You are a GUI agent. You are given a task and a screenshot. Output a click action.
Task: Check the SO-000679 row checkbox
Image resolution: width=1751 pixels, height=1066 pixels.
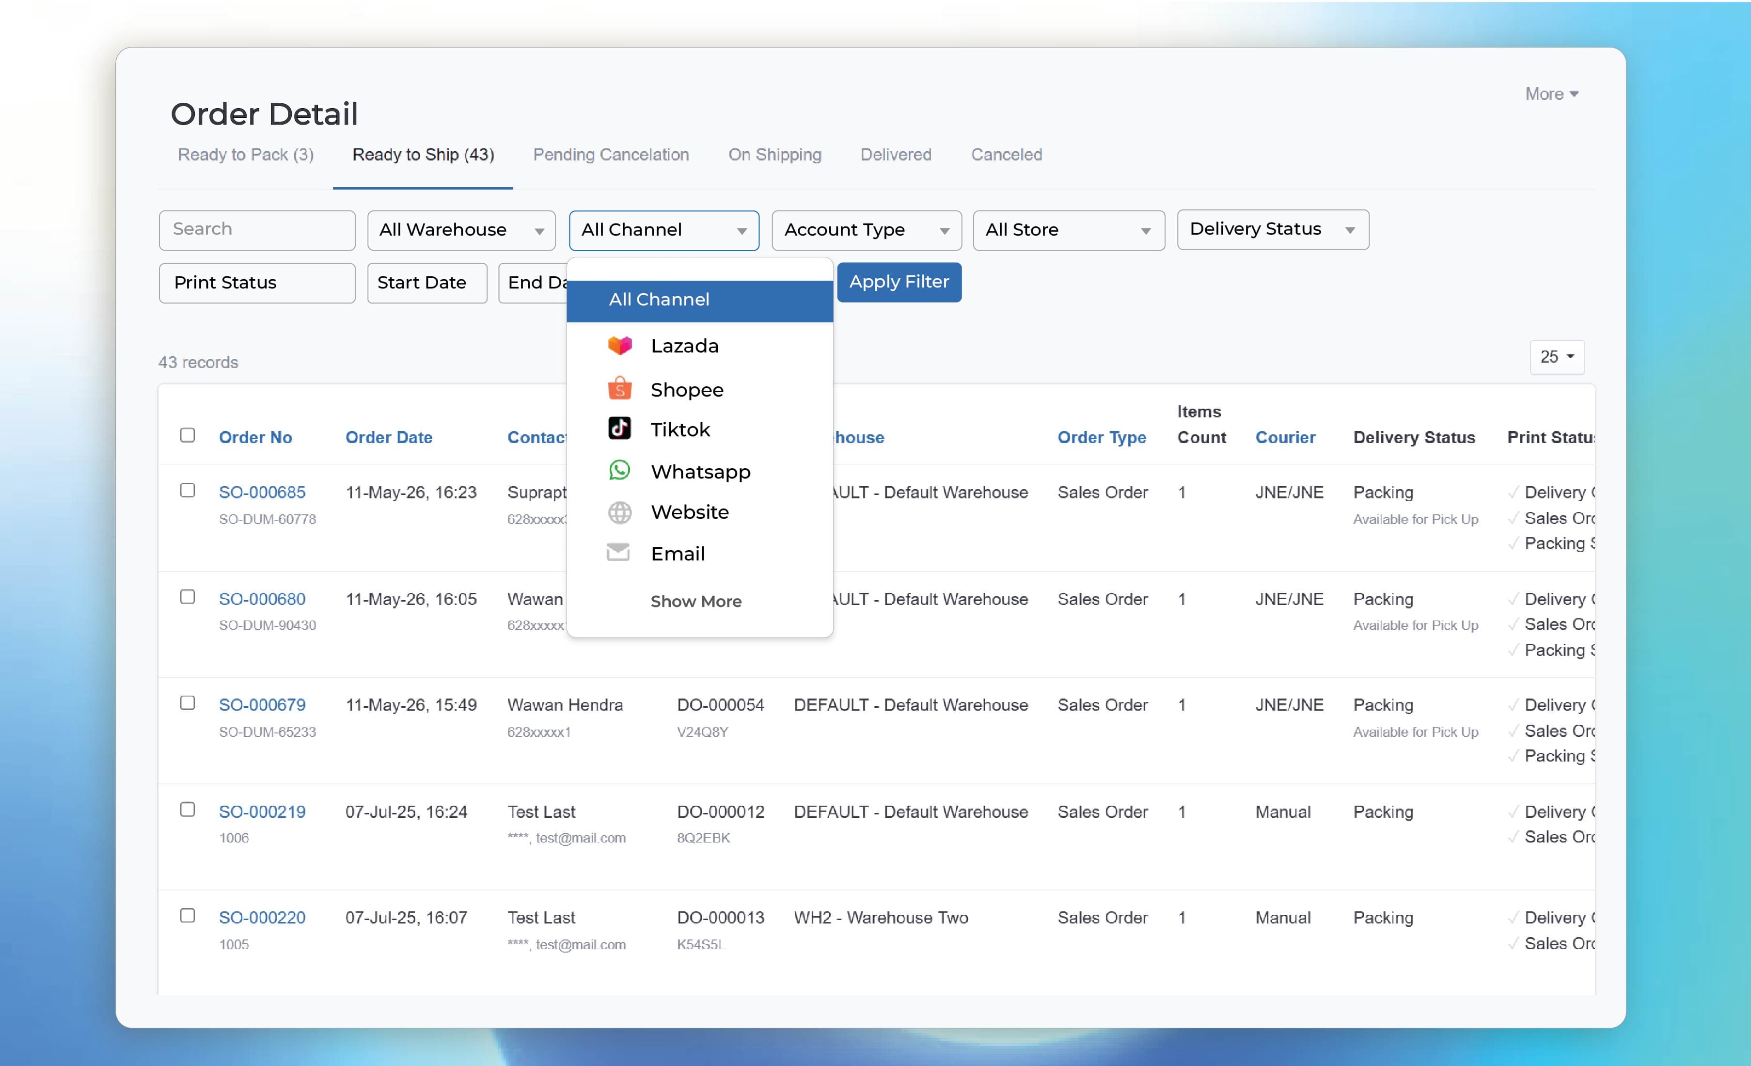click(x=188, y=703)
